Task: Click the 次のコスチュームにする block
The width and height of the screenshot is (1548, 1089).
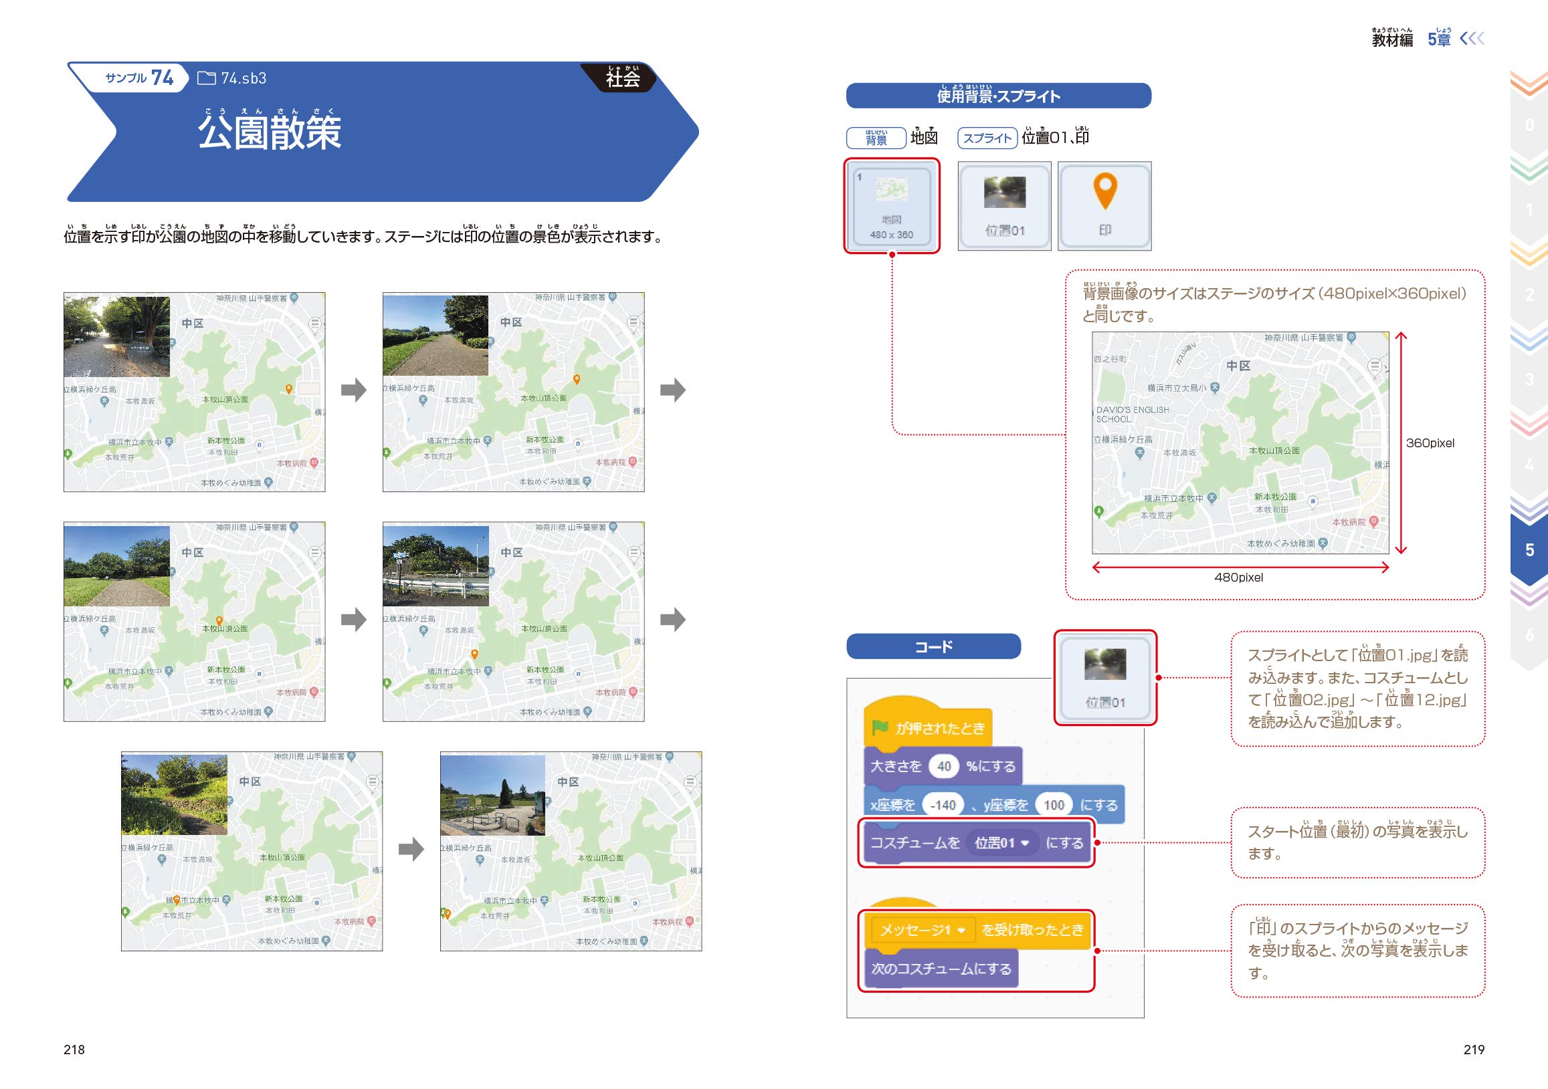Action: (941, 969)
